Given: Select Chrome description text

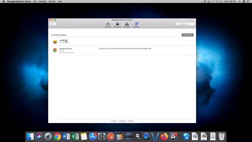Looking at the screenshot, I should (x=125, y=49).
